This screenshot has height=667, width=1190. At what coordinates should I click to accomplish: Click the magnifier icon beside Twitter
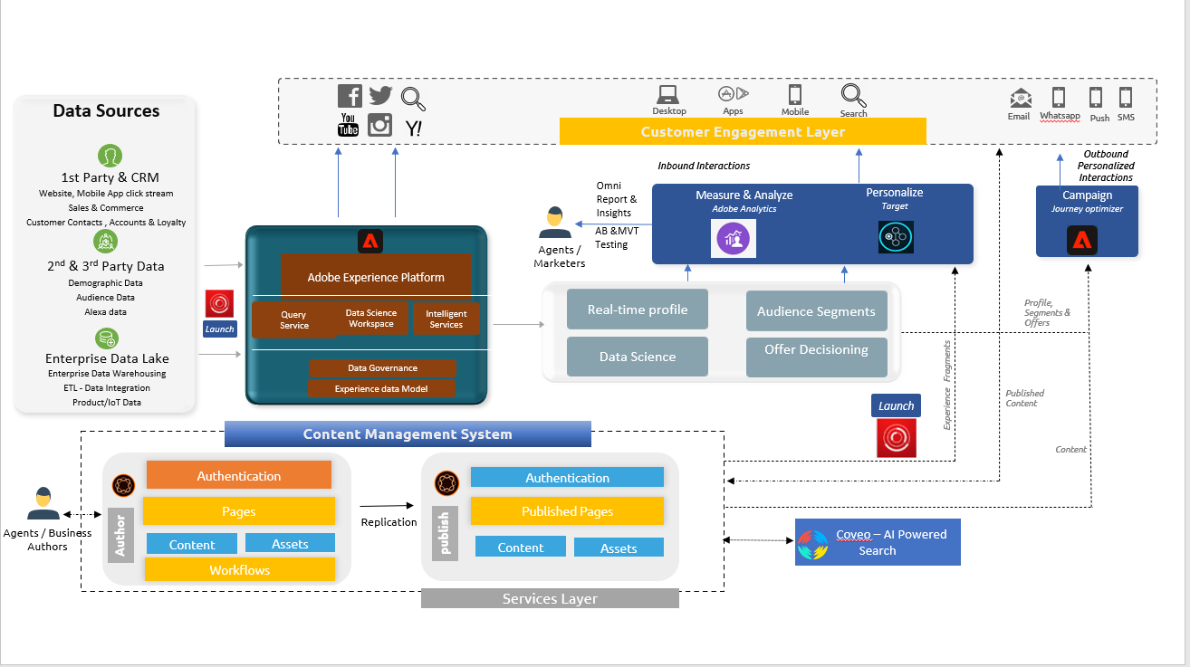click(x=413, y=99)
